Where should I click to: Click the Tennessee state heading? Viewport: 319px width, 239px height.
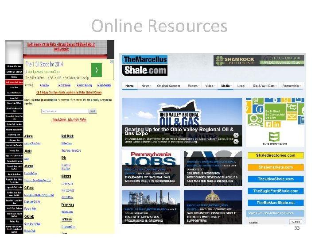[x=66, y=219]
